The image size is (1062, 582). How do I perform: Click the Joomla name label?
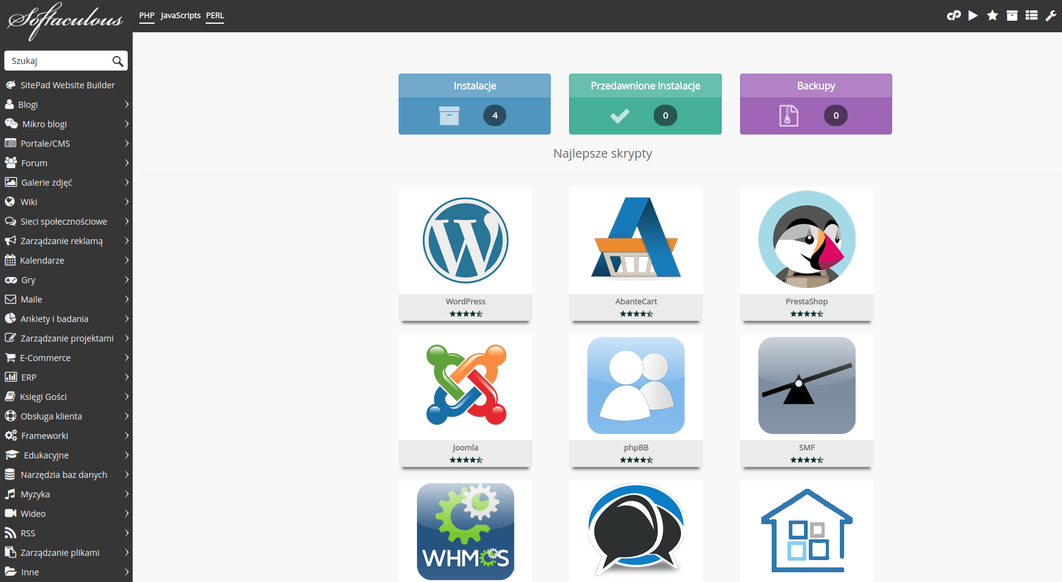coord(466,447)
